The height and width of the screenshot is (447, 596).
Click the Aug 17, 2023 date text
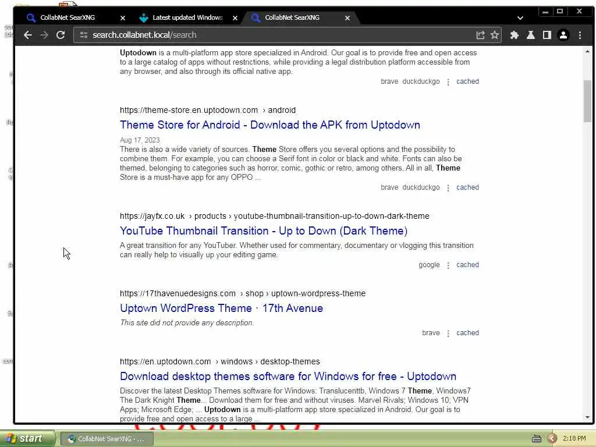coord(140,140)
